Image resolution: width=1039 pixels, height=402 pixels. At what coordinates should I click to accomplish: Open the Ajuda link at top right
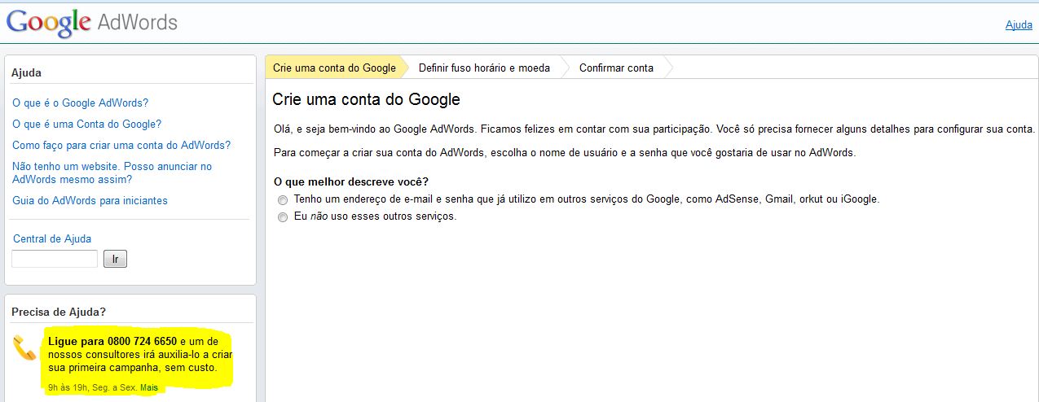click(1019, 24)
